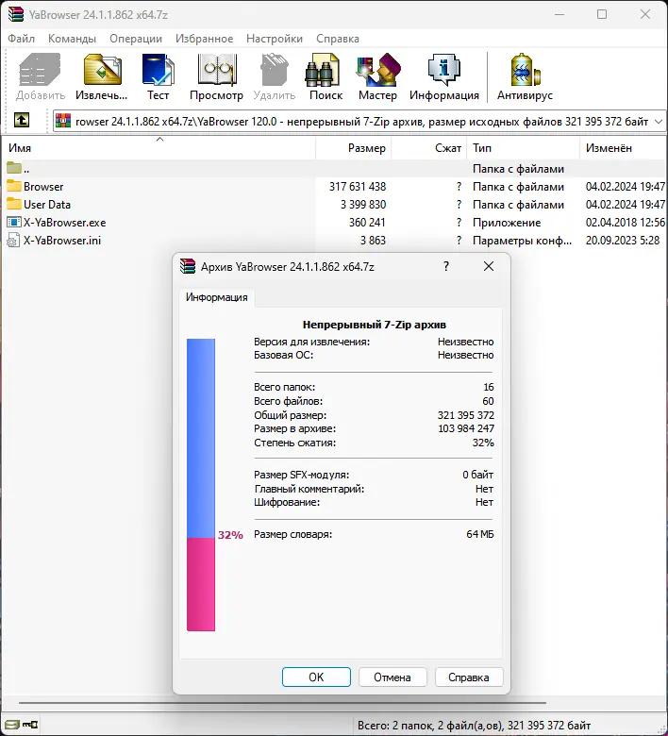Sort by the Сжат column header
This screenshot has width=668, height=736.
(x=429, y=148)
